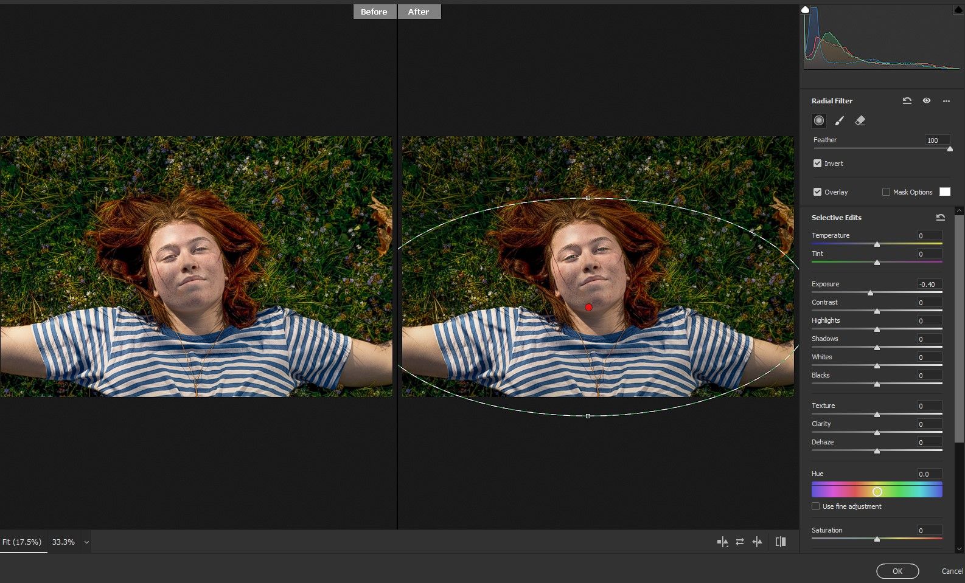Click the Selective Edits panel scrollbar thumb
The height and width of the screenshot is (583, 965).
(x=960, y=328)
